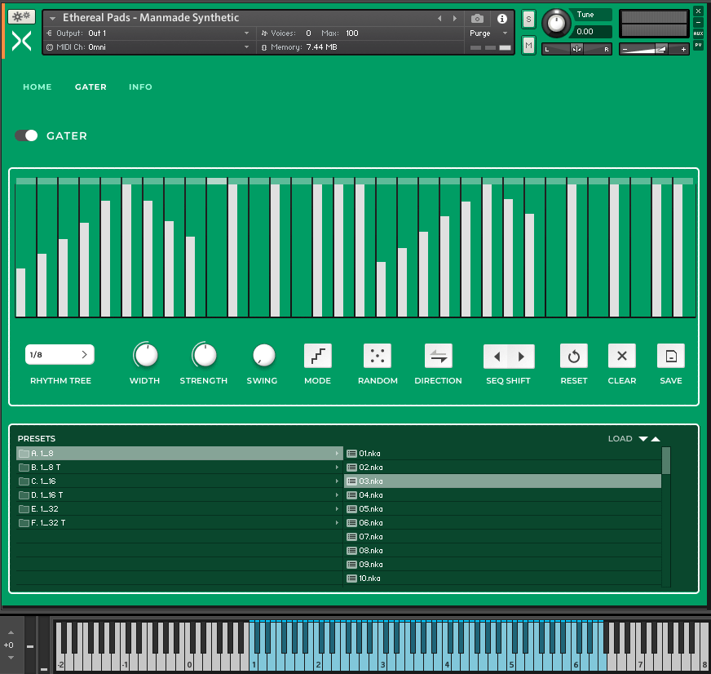Image resolution: width=711 pixels, height=674 pixels.
Task: Solo the instrument with S button
Action: click(x=528, y=20)
